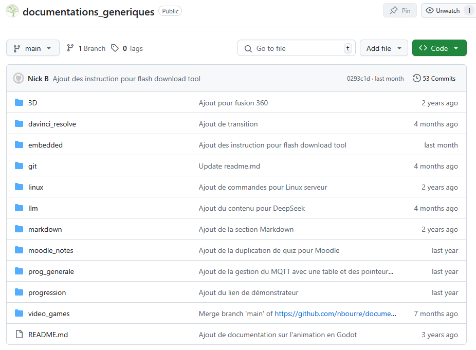
Task: Open commit 'Ajout de la section Markdown'
Action: point(246,229)
